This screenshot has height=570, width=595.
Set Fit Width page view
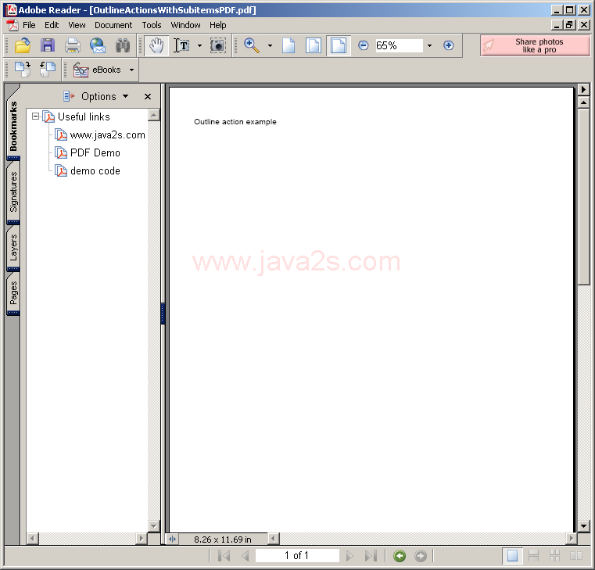click(x=339, y=45)
